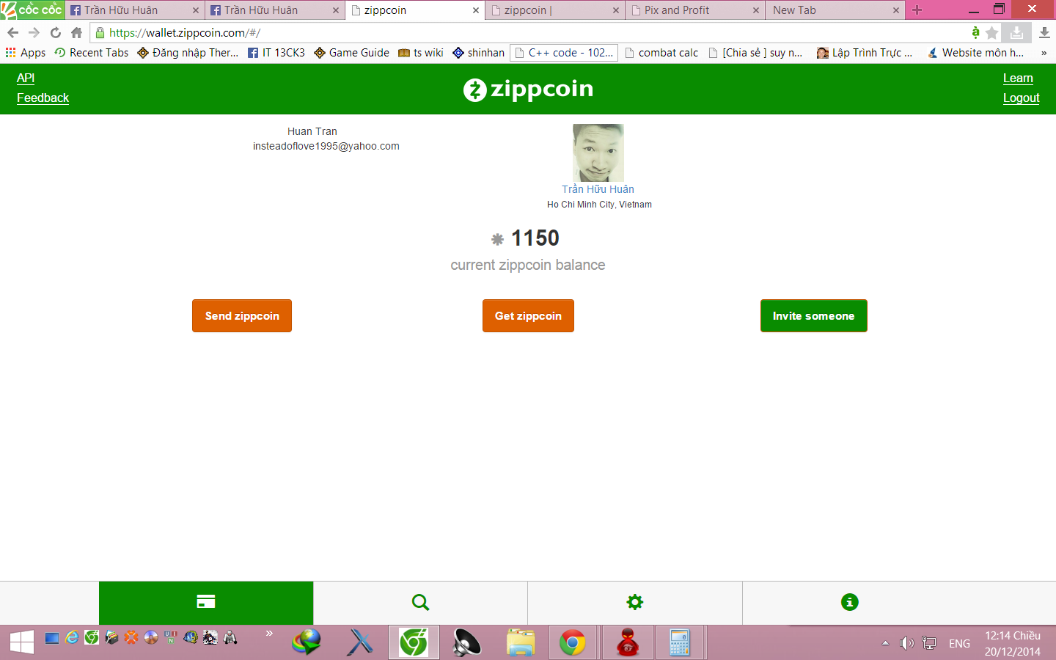Viewport: 1056px width, 660px height.
Task: Bookmark this page with the star icon
Action: click(992, 33)
